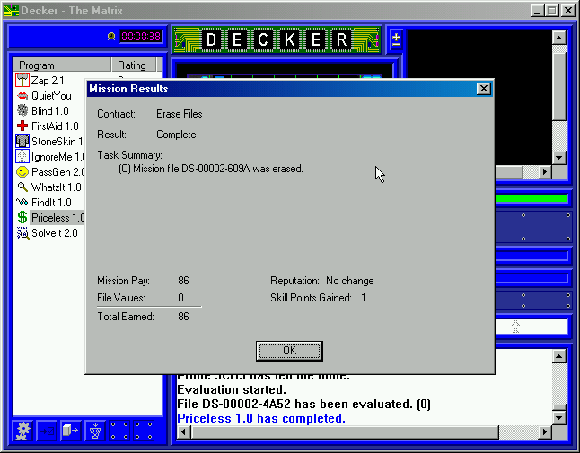Click right arrow of map panel horizontal scrollbar

tap(544, 172)
